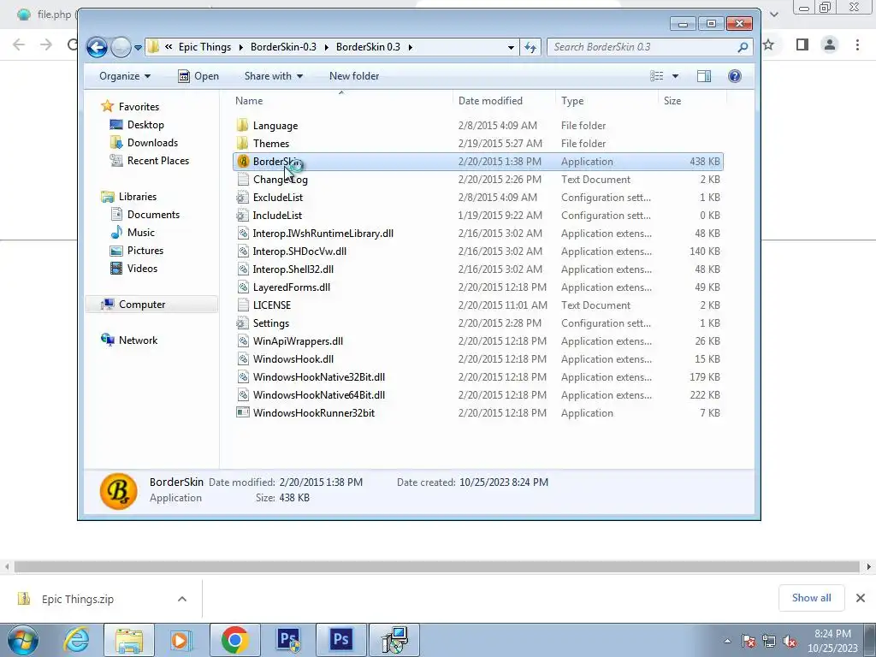This screenshot has height=657, width=876.
Task: Expand the address bar previous locations dropdown
Action: [511, 48]
